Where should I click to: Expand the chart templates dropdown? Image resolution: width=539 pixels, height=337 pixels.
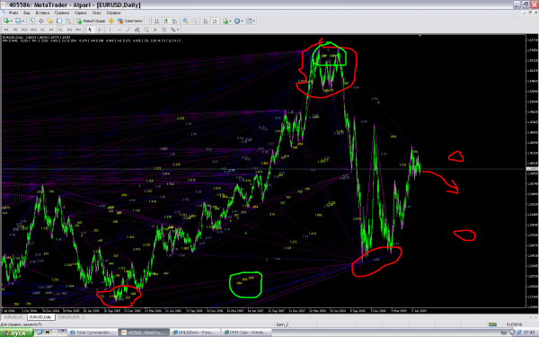(x=253, y=21)
